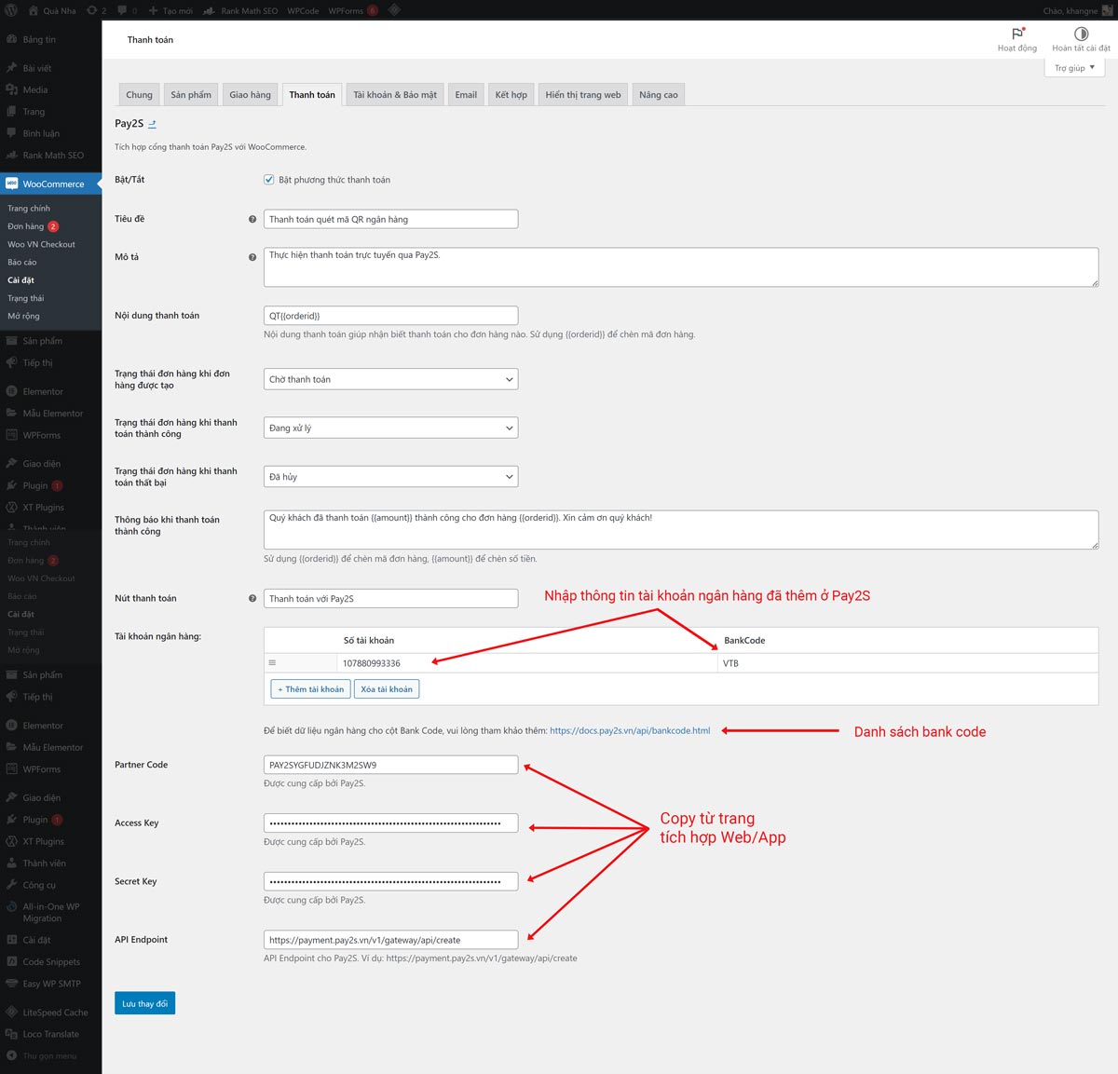This screenshot has width=1118, height=1074.
Task: Open payment-success status dropdown showing Đang xử lý
Action: pyautogui.click(x=391, y=428)
